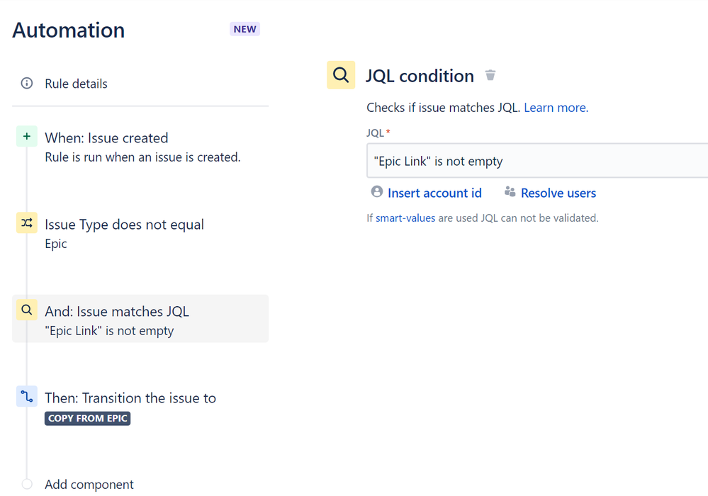Click the Rule details info icon
This screenshot has width=708, height=496.
click(x=27, y=84)
